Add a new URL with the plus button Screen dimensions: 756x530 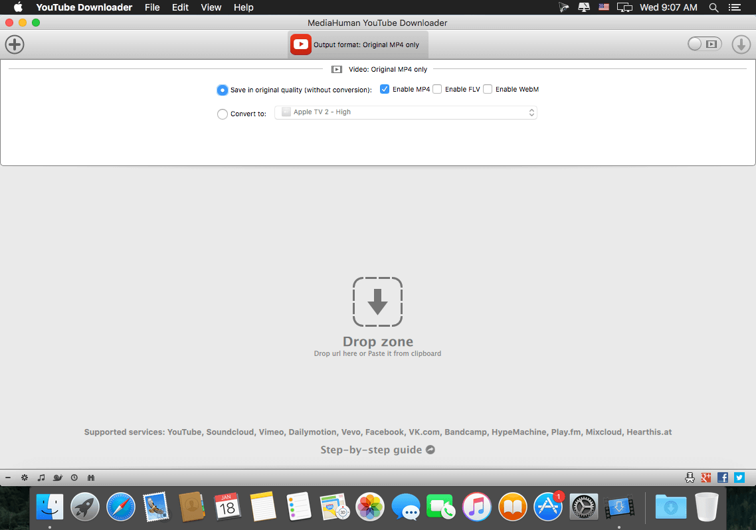(x=15, y=44)
